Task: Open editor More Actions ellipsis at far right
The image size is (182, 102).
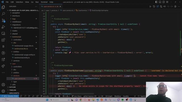Action: click(x=179, y=7)
